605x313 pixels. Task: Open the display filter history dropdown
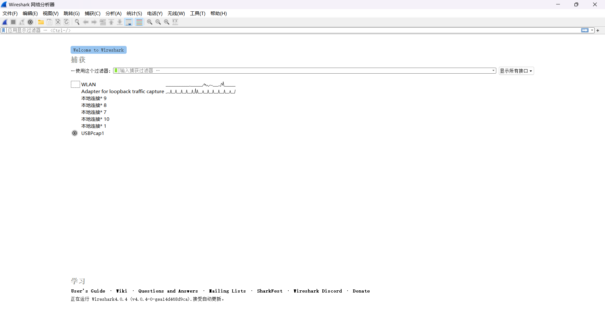(x=592, y=31)
